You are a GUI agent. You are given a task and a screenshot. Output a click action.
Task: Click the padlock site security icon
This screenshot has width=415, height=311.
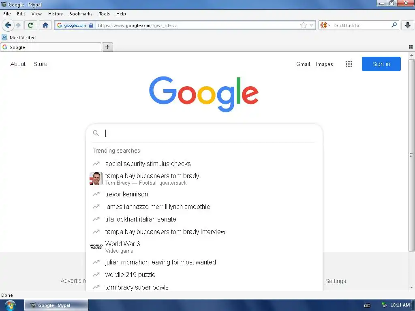tap(91, 26)
